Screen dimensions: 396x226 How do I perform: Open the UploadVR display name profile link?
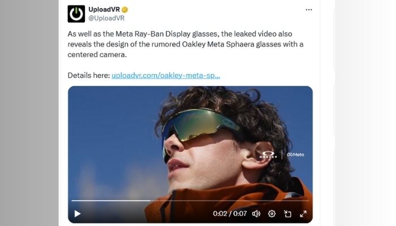click(x=104, y=10)
